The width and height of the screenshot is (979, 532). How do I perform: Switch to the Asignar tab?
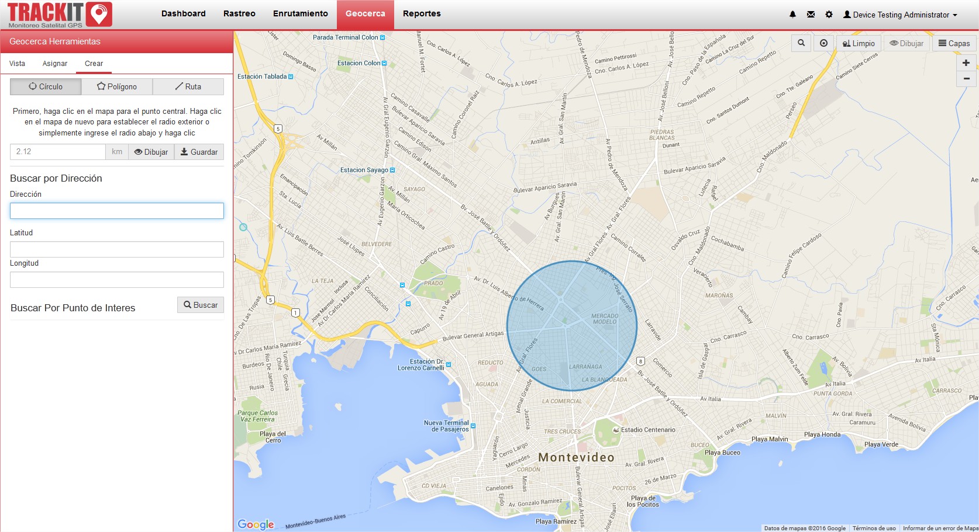pos(55,64)
